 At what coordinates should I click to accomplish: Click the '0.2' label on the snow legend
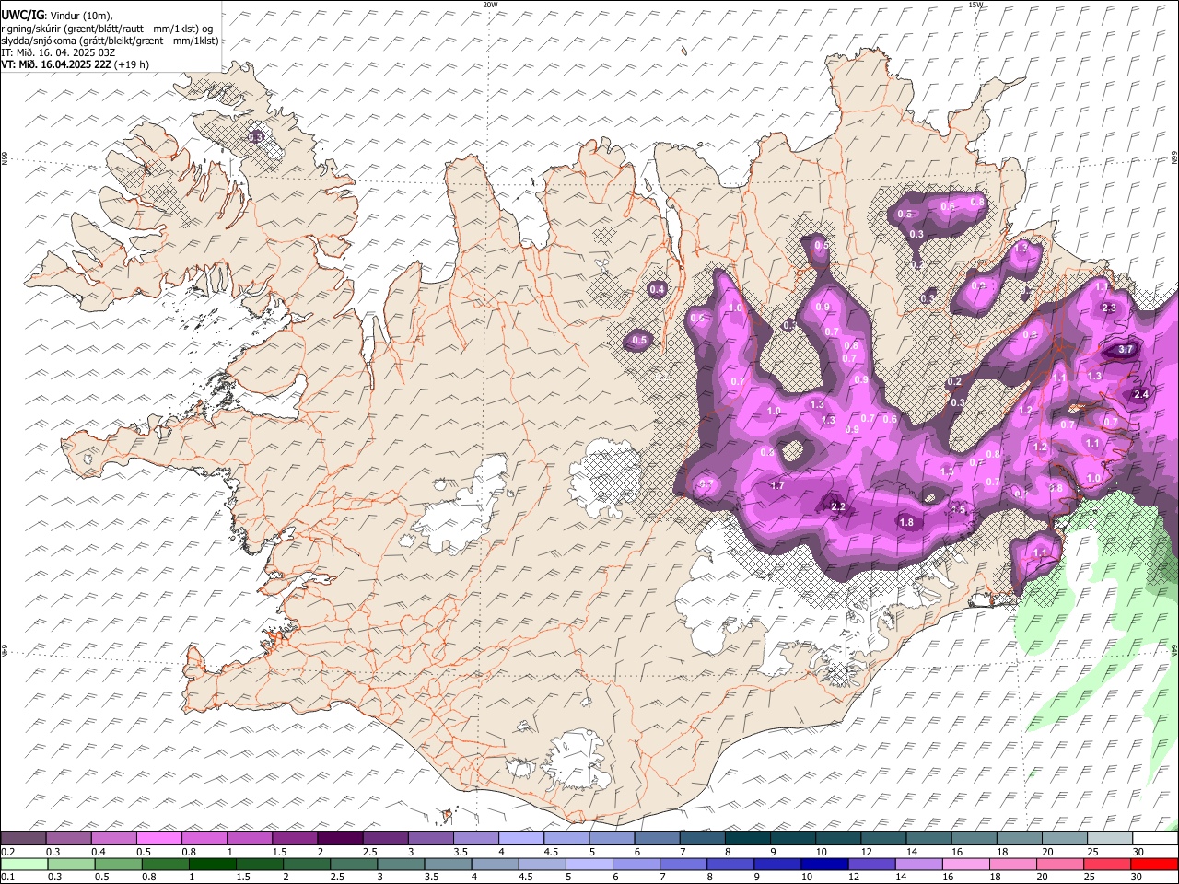point(7,852)
